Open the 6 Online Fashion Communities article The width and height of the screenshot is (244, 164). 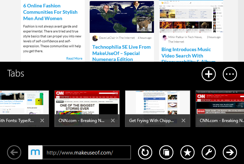click(x=50, y=12)
